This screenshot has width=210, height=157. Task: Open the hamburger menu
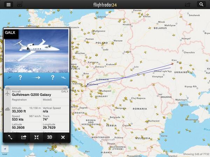point(8,5)
